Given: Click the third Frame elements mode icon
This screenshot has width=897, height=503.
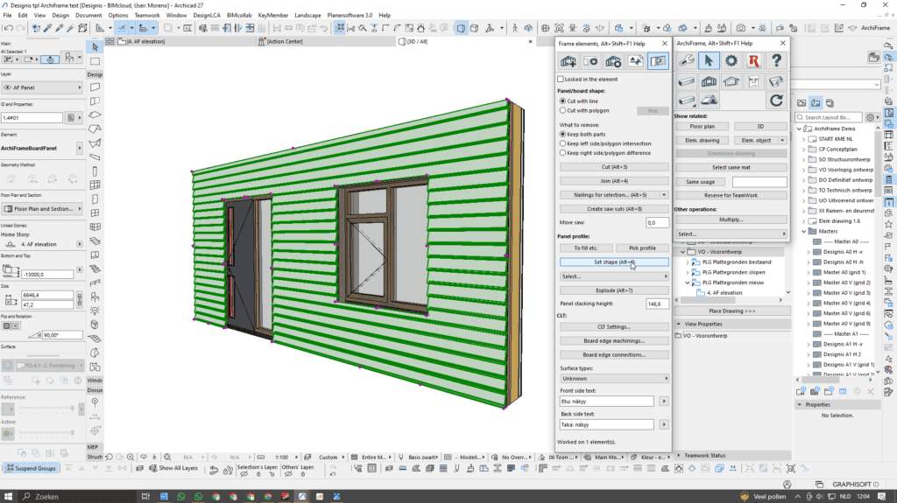Looking at the screenshot, I should tap(613, 61).
